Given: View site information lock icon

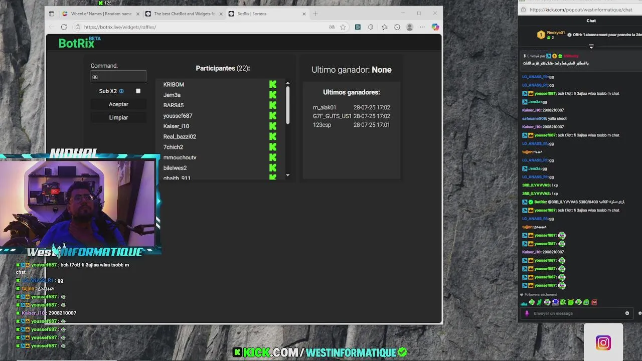Looking at the screenshot, I should (78, 27).
